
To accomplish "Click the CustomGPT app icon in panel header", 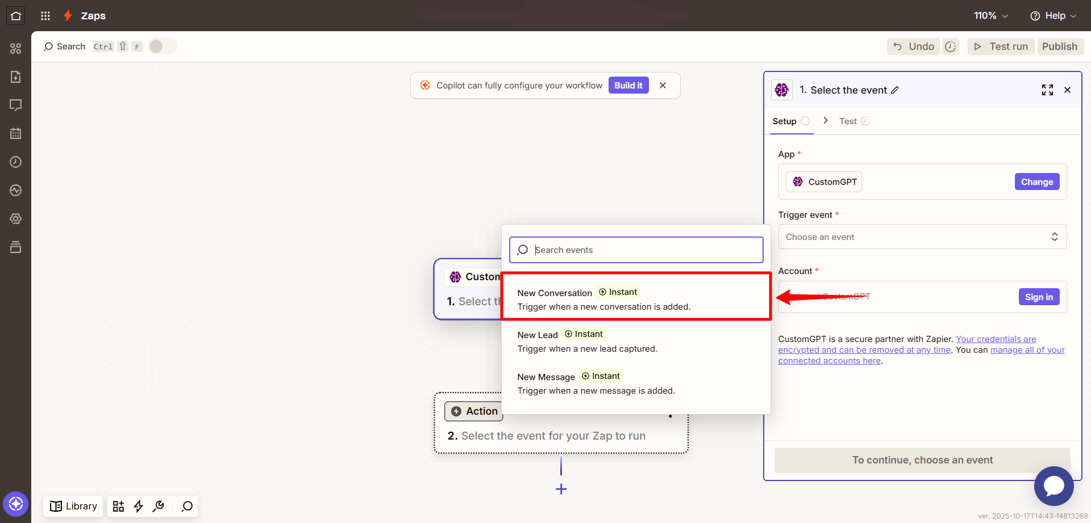I will coord(782,90).
